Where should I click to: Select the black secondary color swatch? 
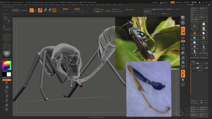click(x=4, y=75)
